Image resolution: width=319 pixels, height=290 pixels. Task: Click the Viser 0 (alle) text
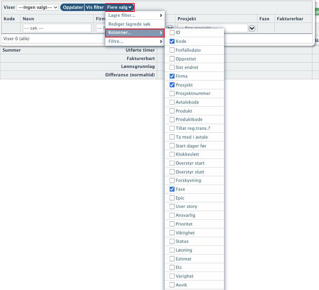coord(16,38)
